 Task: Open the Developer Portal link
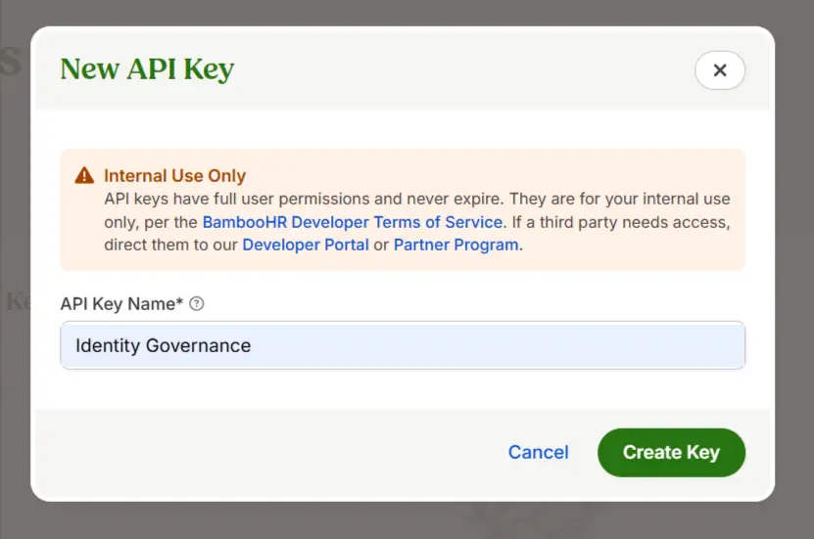tap(306, 245)
